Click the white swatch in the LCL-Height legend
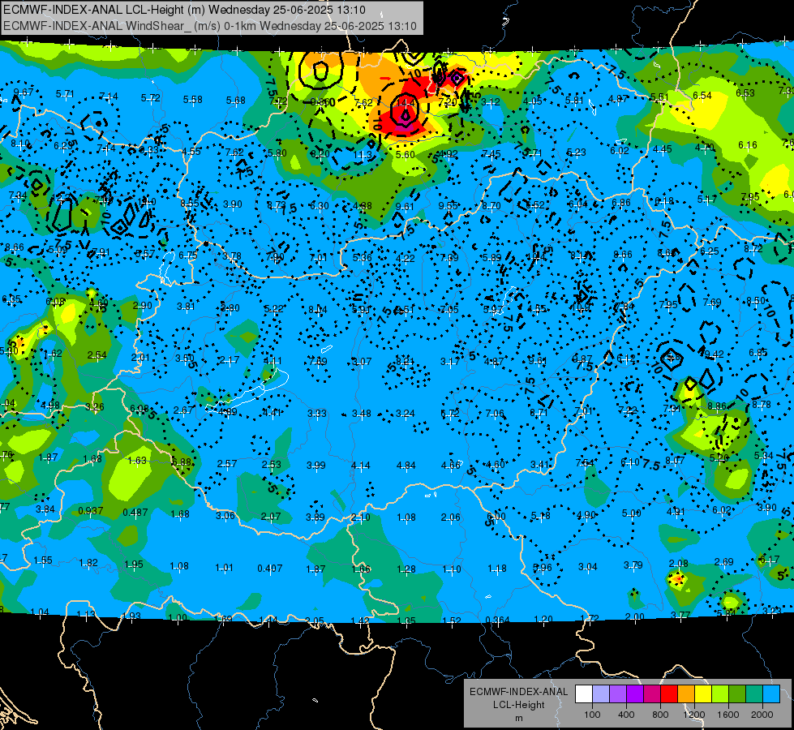 (584, 694)
